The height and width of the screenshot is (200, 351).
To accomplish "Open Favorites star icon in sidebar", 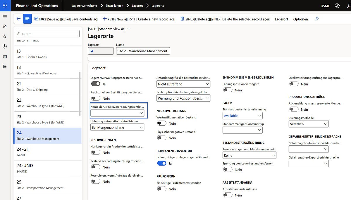I will point(5,36).
